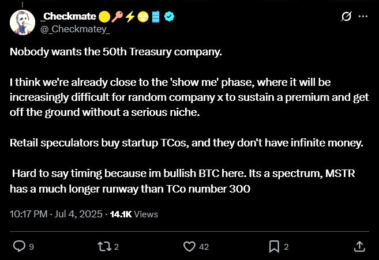The height and width of the screenshot is (260, 379).
Task: Share the tweet using upload arrow icon
Action: click(359, 247)
